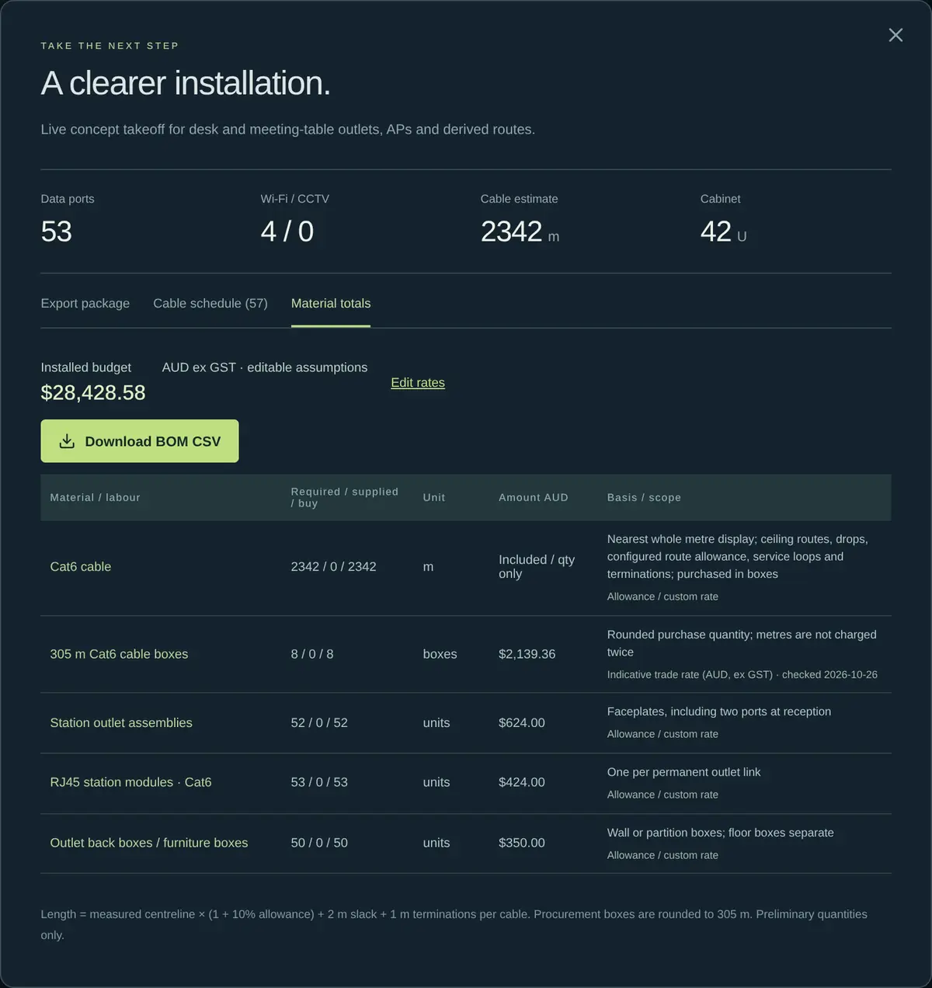Select the Cat6 cable row label

click(81, 567)
